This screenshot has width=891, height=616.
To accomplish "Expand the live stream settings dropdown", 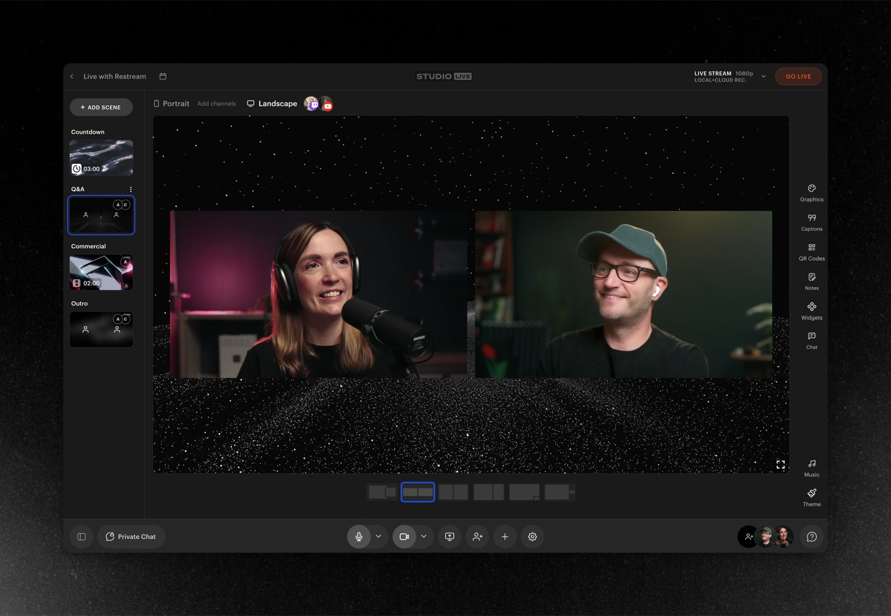I will pos(764,77).
